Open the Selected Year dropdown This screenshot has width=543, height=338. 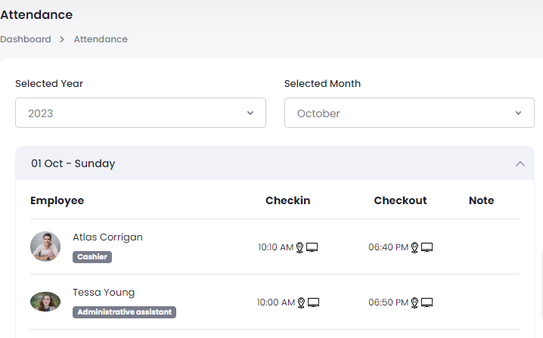tap(141, 113)
